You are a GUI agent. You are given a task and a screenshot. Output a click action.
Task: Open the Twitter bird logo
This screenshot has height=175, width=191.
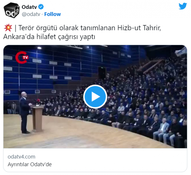click(183, 6)
